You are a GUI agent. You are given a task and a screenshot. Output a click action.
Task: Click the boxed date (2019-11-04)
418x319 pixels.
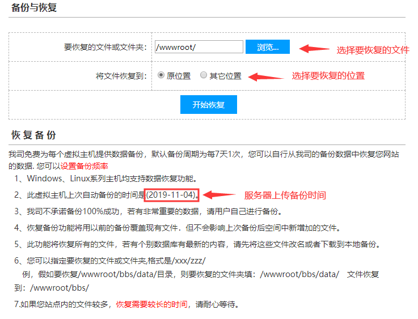[x=172, y=195]
